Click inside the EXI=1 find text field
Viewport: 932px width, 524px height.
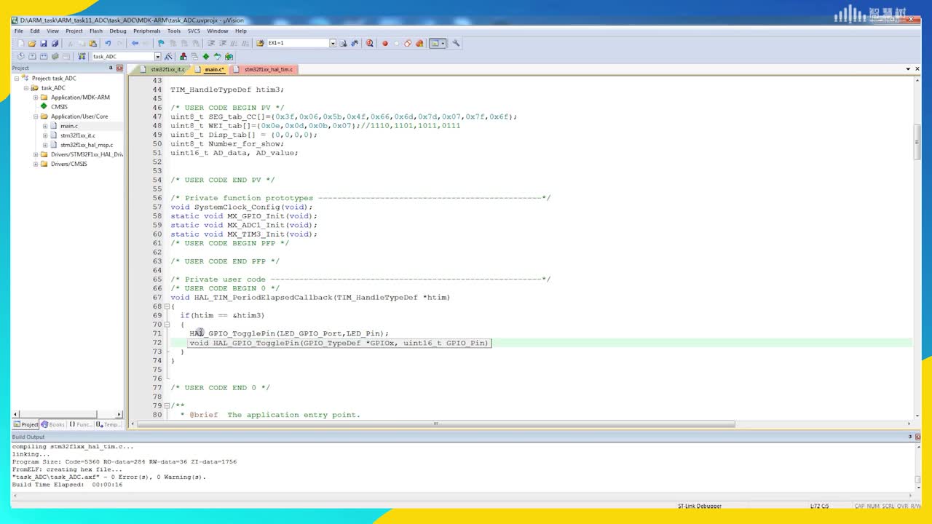298,43
